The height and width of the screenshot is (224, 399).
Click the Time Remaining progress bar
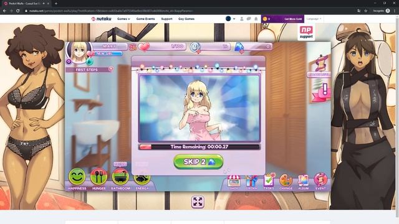(x=199, y=147)
